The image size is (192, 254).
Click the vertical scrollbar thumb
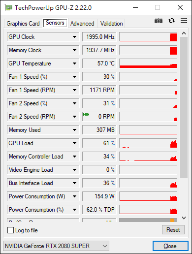pyautogui.click(x=184, y=107)
